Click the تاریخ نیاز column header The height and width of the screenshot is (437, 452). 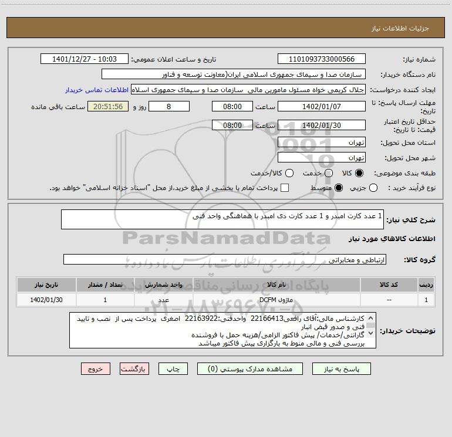pyautogui.click(x=46, y=284)
